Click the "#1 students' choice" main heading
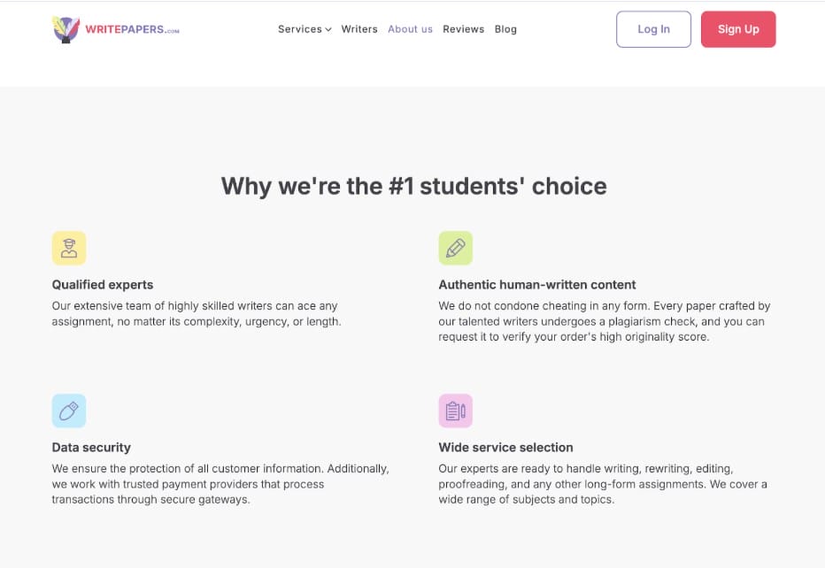Viewport: 825px width, 568px height. coord(413,187)
